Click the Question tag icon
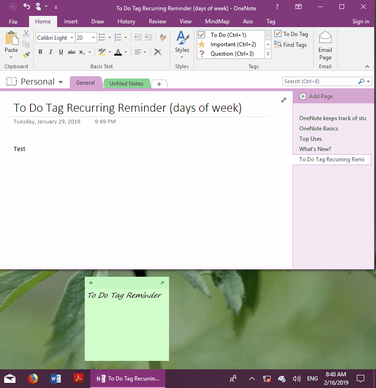The height and width of the screenshot is (388, 376). tap(201, 52)
